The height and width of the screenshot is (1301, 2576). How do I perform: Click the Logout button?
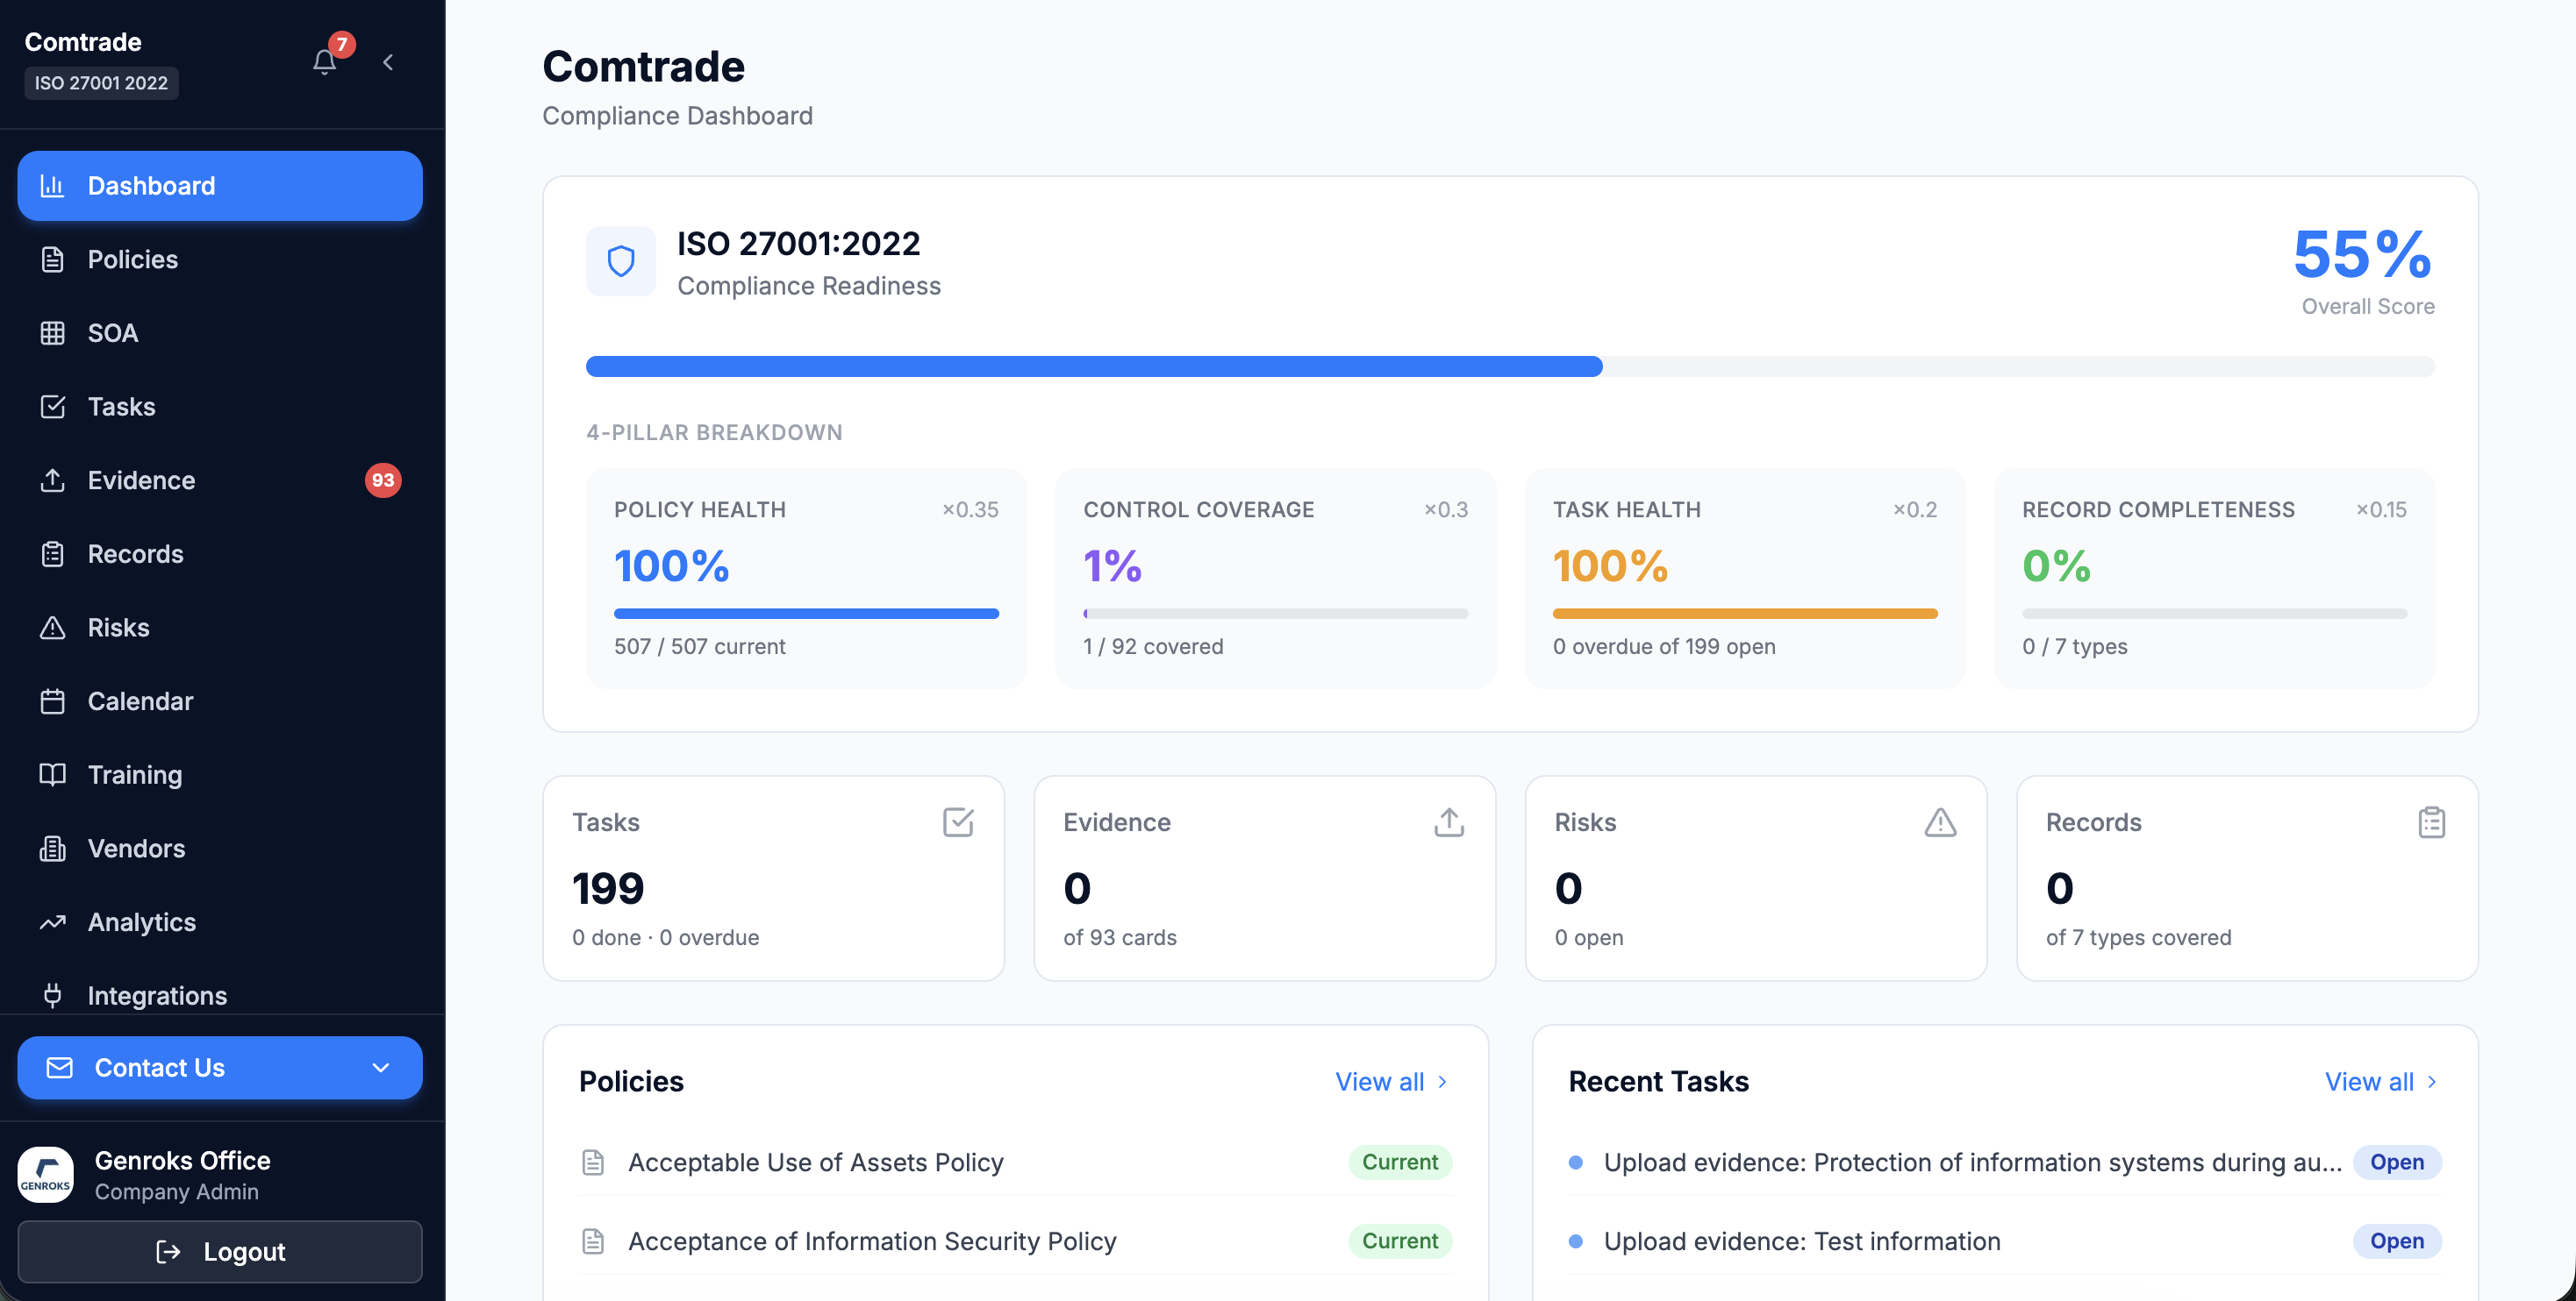coord(220,1251)
